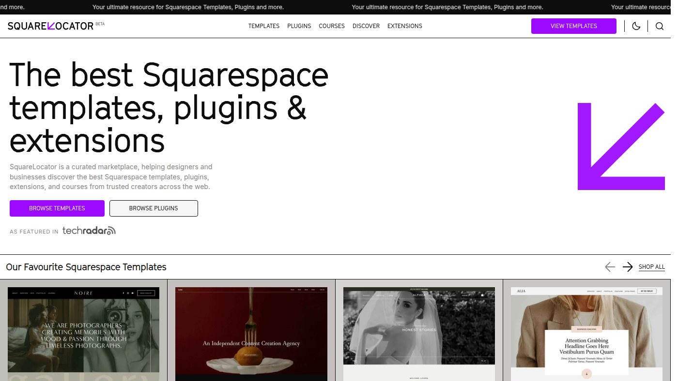Click the View Templates button
Viewport: 678px width, 381px height.
pyautogui.click(x=574, y=26)
